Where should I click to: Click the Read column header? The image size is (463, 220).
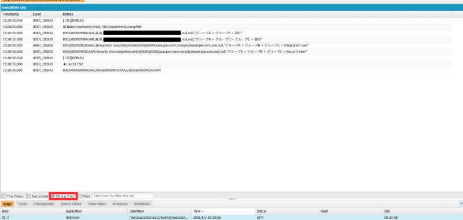click(x=351, y=211)
